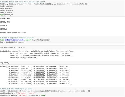
Task: Click the verbose=0, warm_start=False line
Action: tap(23, 58)
